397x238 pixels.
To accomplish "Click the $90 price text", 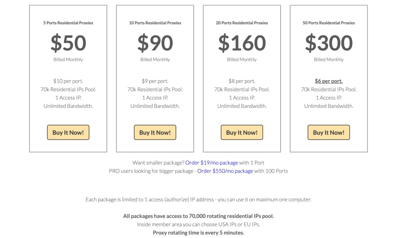I will (155, 42).
